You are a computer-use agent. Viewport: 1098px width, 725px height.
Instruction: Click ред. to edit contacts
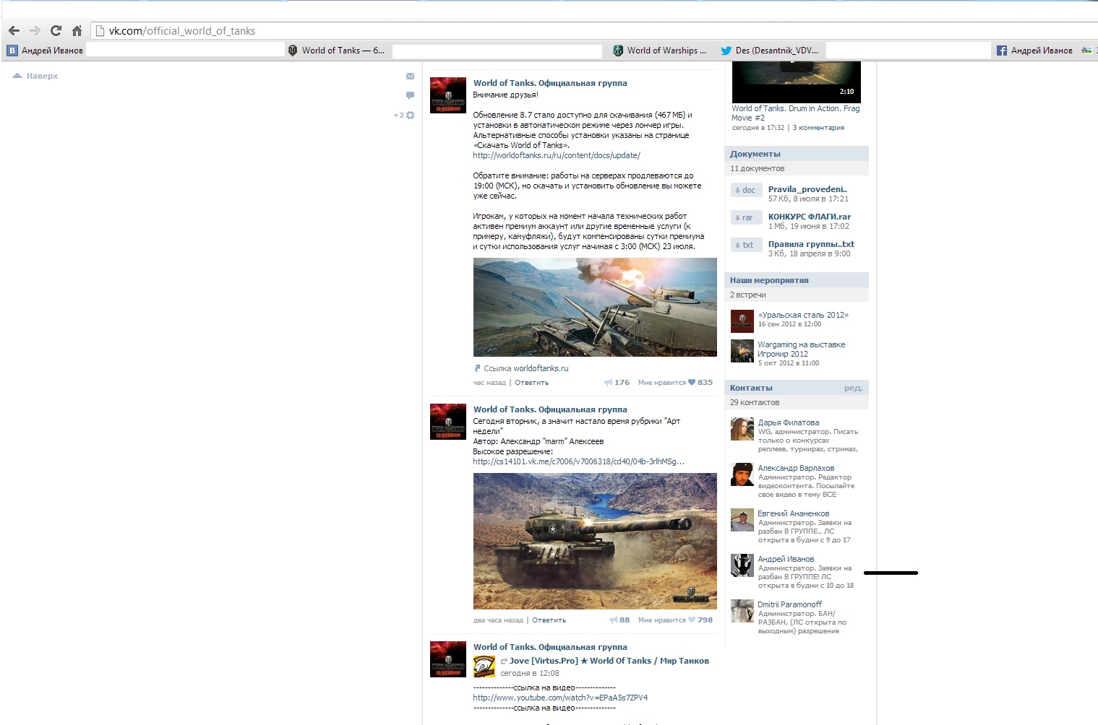(854, 388)
